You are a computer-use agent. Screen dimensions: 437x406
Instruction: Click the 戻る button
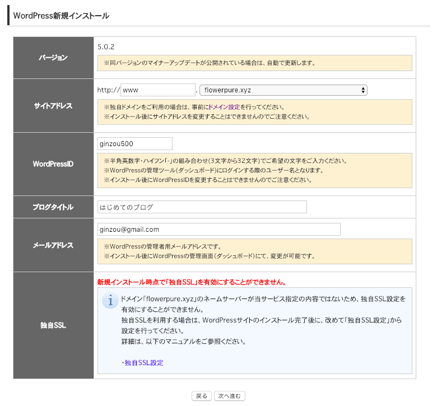pos(202,396)
